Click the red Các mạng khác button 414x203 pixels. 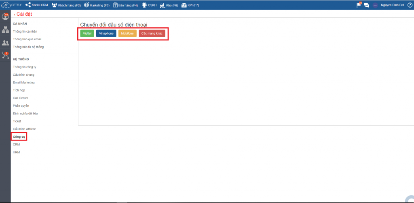click(x=152, y=34)
